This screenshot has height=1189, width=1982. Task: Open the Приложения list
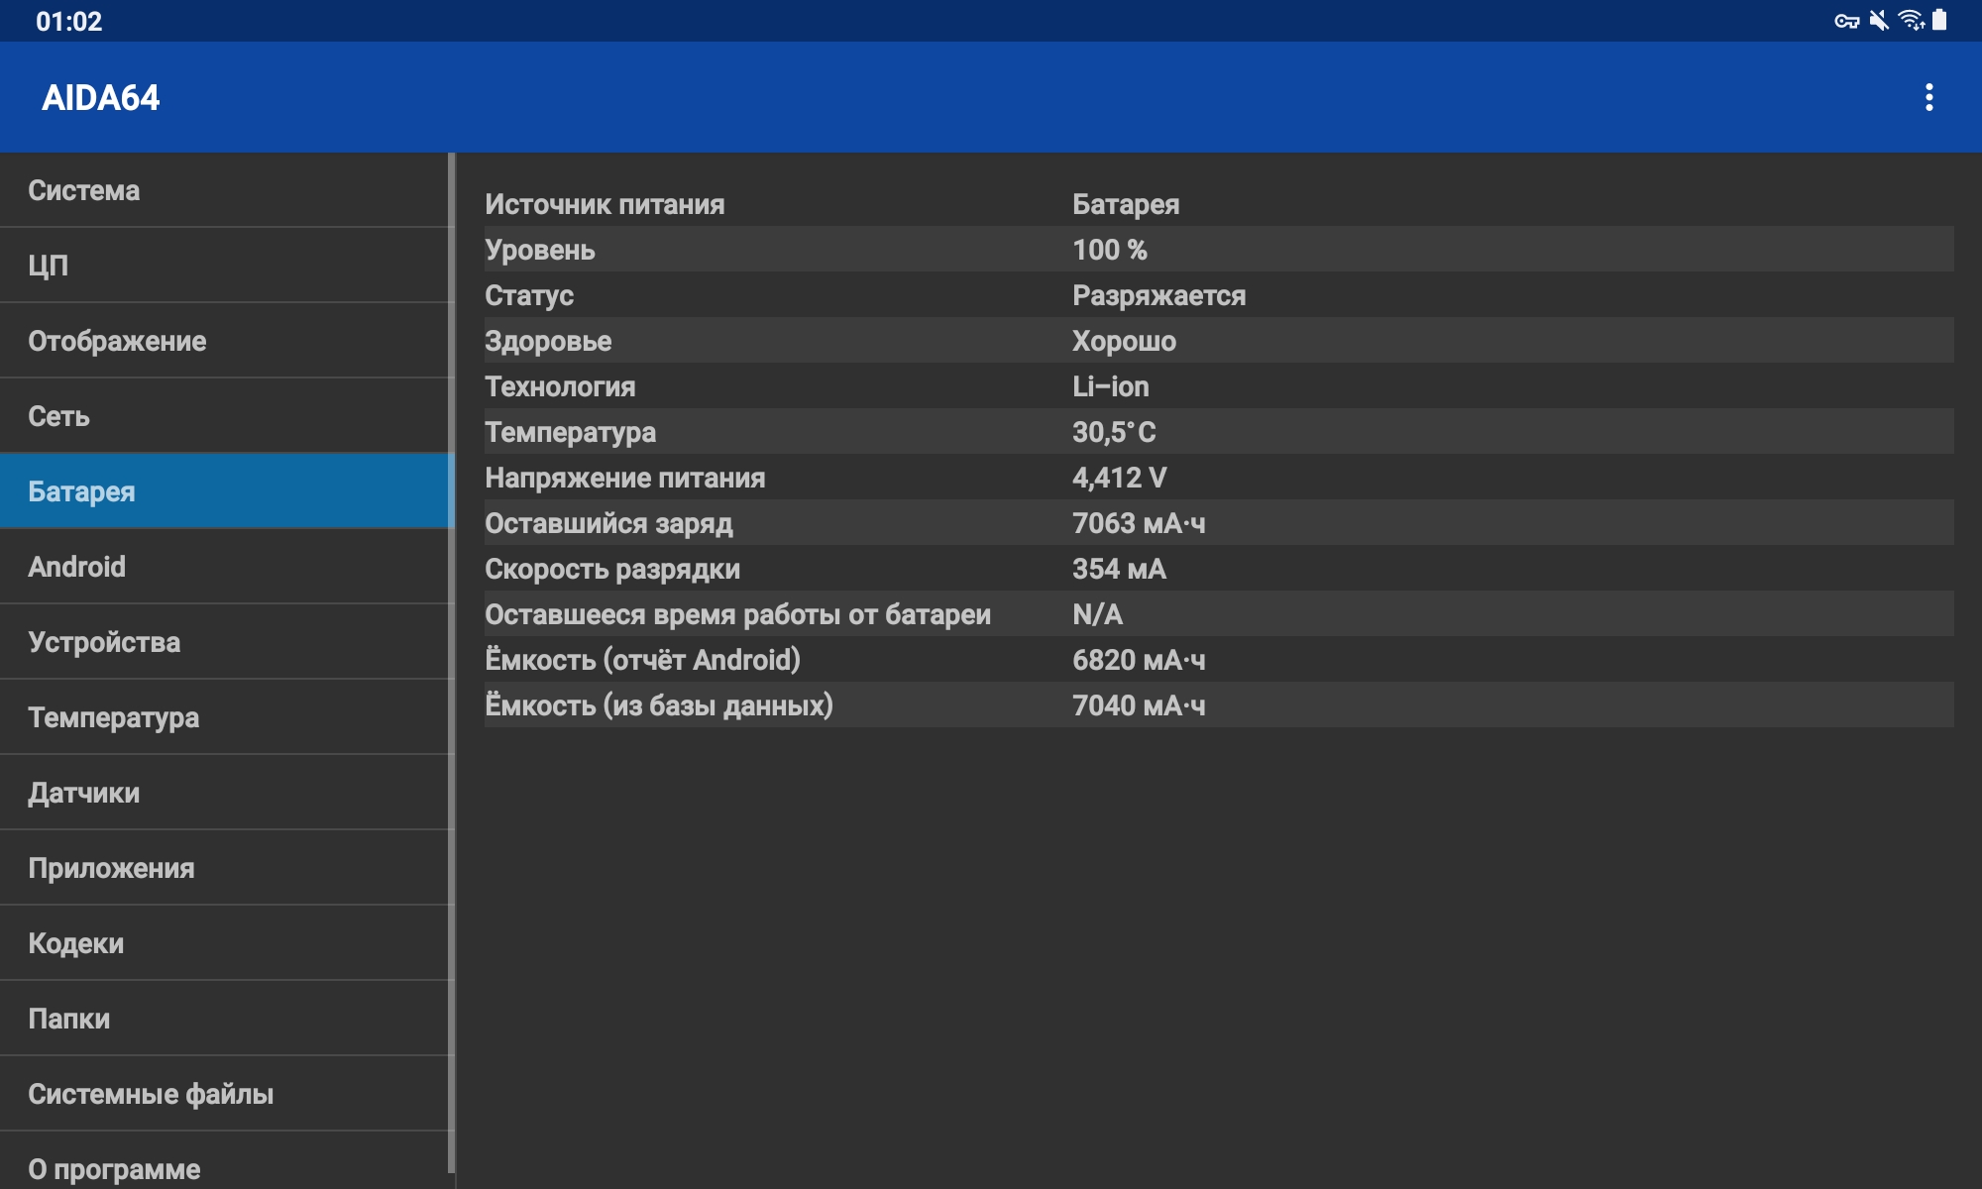coord(226,868)
